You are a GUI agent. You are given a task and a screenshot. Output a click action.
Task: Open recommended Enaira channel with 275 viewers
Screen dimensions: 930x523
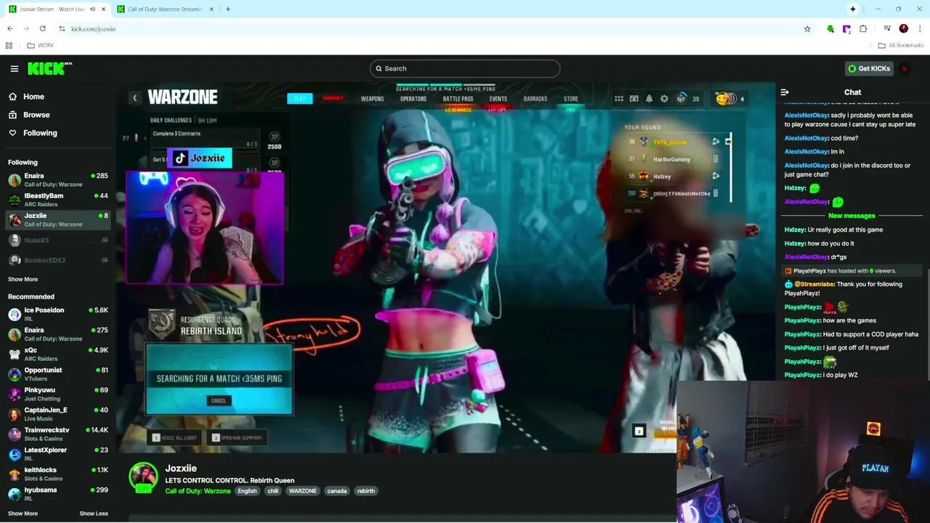[58, 334]
